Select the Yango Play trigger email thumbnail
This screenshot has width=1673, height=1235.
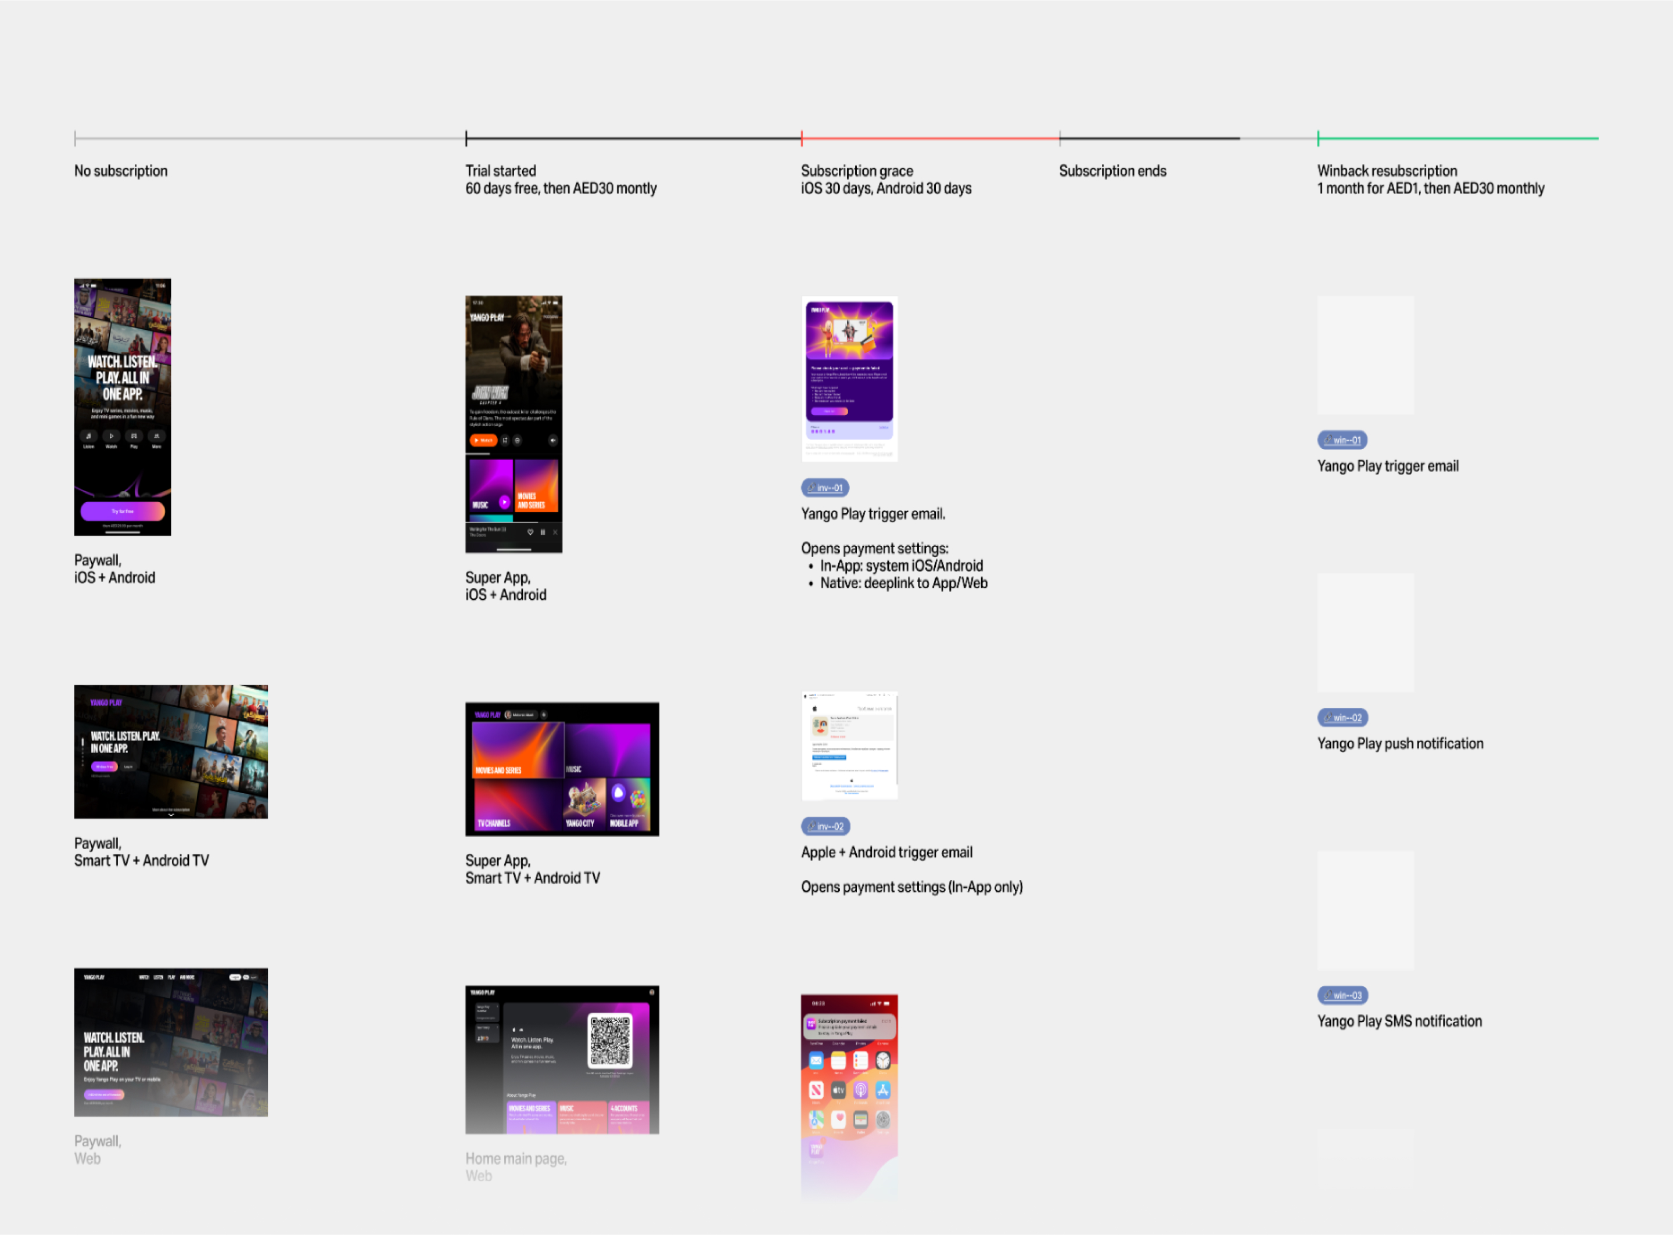849,378
